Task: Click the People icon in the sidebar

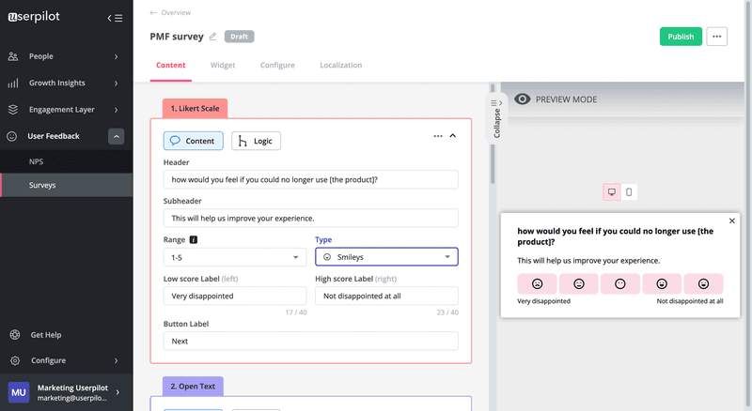Action: [x=13, y=56]
